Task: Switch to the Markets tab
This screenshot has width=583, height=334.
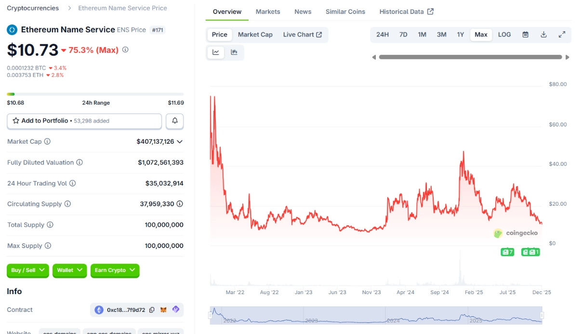Action: [268, 12]
